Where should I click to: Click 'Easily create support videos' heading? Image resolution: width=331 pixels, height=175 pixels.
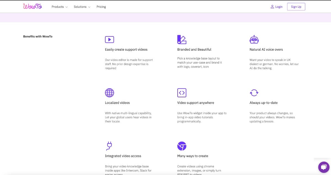tap(126, 50)
